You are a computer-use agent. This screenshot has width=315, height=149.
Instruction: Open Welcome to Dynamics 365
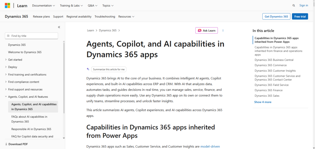click(x=25, y=52)
